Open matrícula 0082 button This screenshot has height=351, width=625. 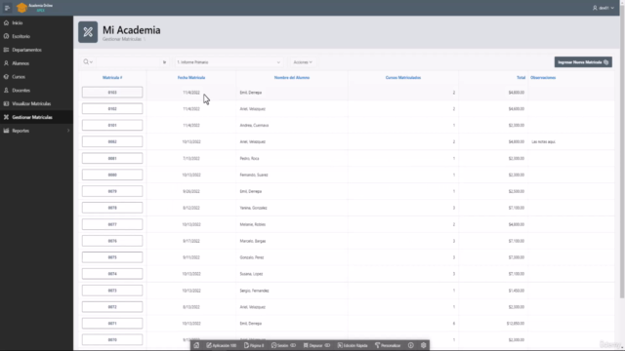point(112,141)
